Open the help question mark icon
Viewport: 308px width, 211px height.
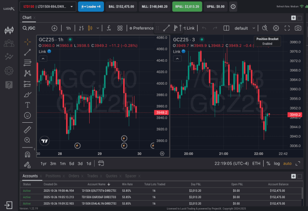point(9,85)
